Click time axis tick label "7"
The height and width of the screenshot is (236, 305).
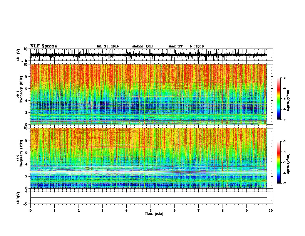(x=199, y=211)
